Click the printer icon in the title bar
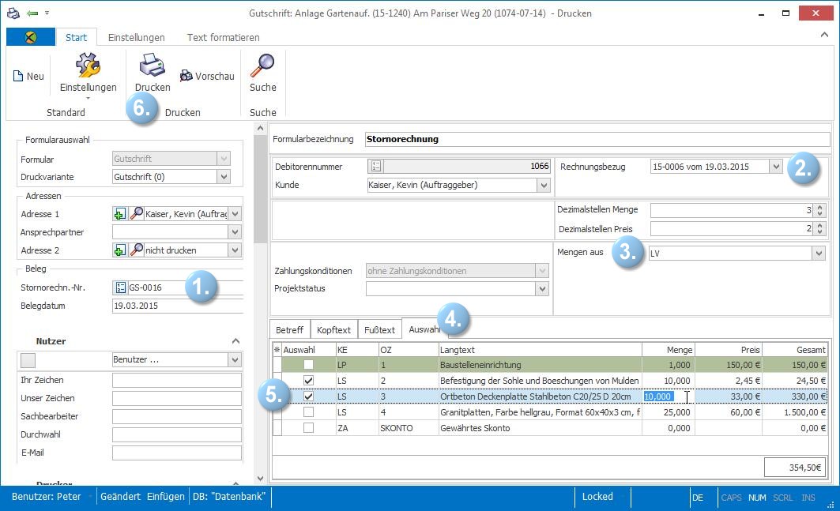Image resolution: width=840 pixels, height=511 pixels. click(13, 13)
